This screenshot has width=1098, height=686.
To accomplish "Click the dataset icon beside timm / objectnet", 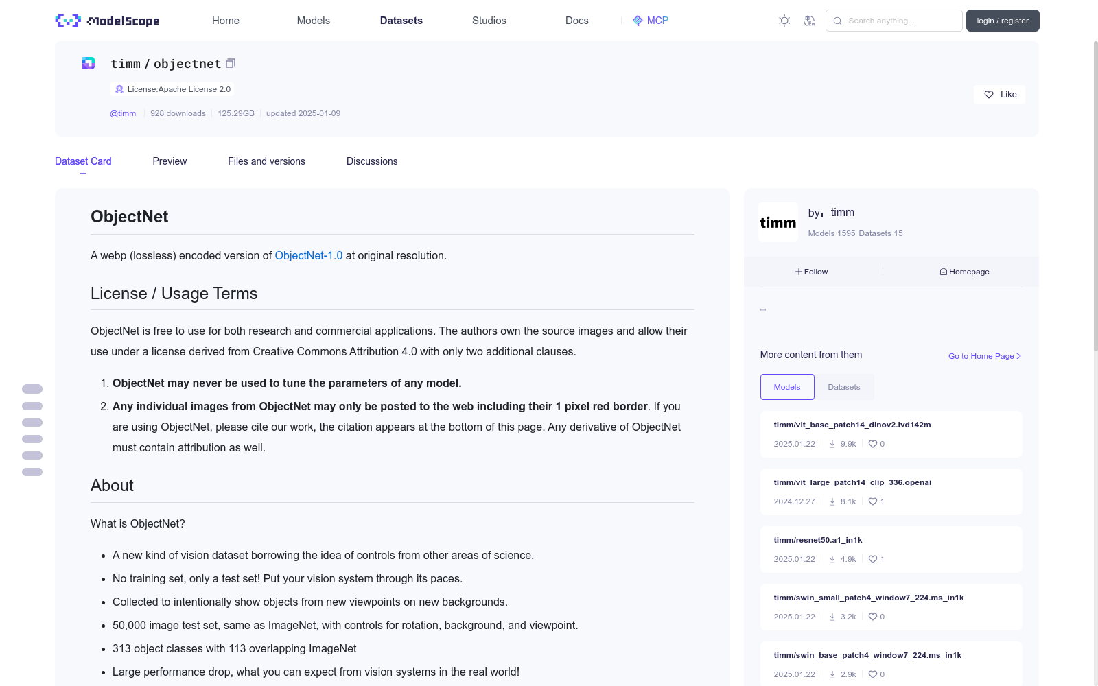I will pyautogui.click(x=89, y=63).
